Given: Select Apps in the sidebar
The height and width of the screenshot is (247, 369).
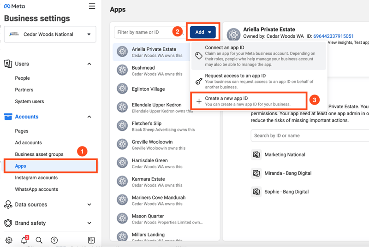Looking at the screenshot, I should click(51, 166).
